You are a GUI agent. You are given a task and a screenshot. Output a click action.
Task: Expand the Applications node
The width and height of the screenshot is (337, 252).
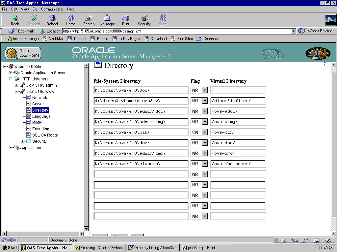point(11,147)
